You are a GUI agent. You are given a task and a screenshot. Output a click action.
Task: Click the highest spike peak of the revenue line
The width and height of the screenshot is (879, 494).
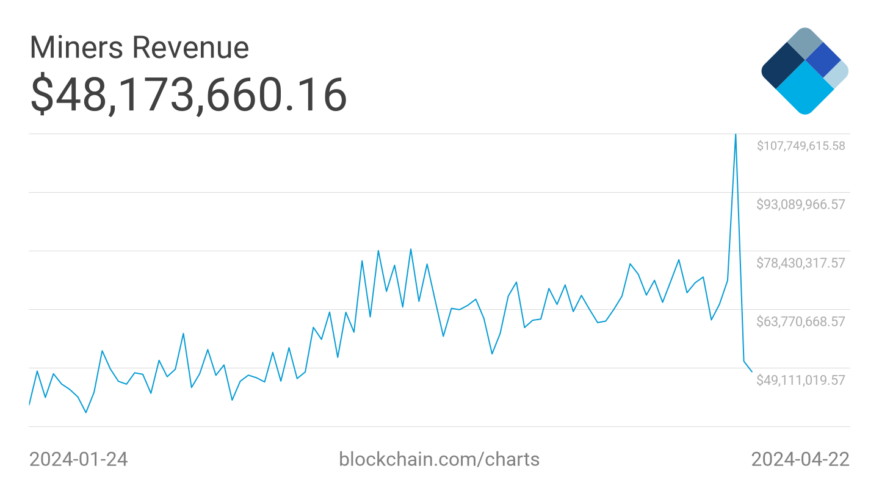736,135
